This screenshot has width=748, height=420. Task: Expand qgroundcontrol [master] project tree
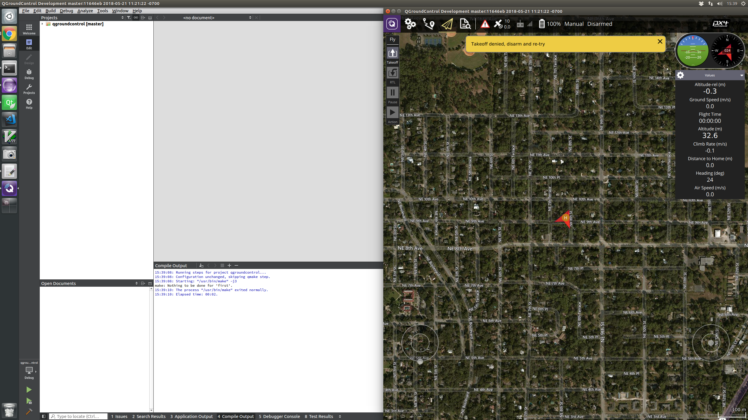[42, 24]
